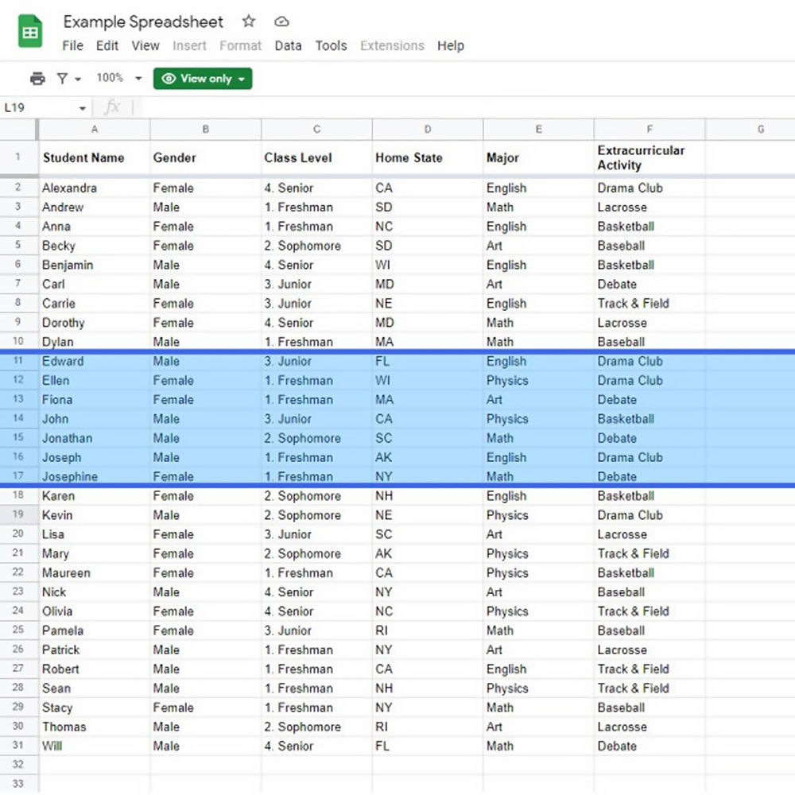Open the zoom level control showing 100%
The image size is (795, 795).
[111, 78]
